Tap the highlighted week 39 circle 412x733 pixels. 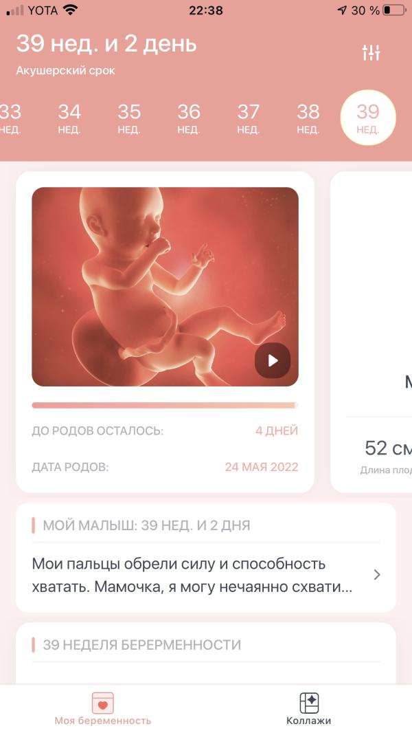pyautogui.click(x=368, y=118)
